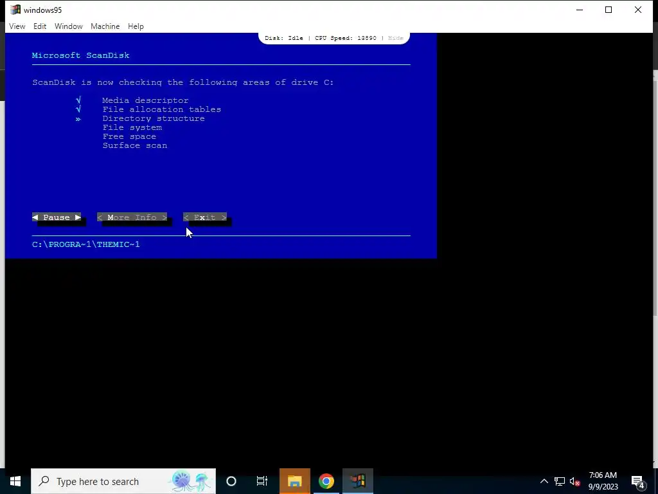Click the Free space item
This screenshot has height=494, width=658.
(129, 136)
